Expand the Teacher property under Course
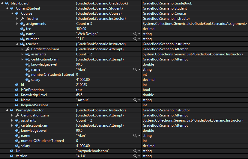 pos(17,19)
